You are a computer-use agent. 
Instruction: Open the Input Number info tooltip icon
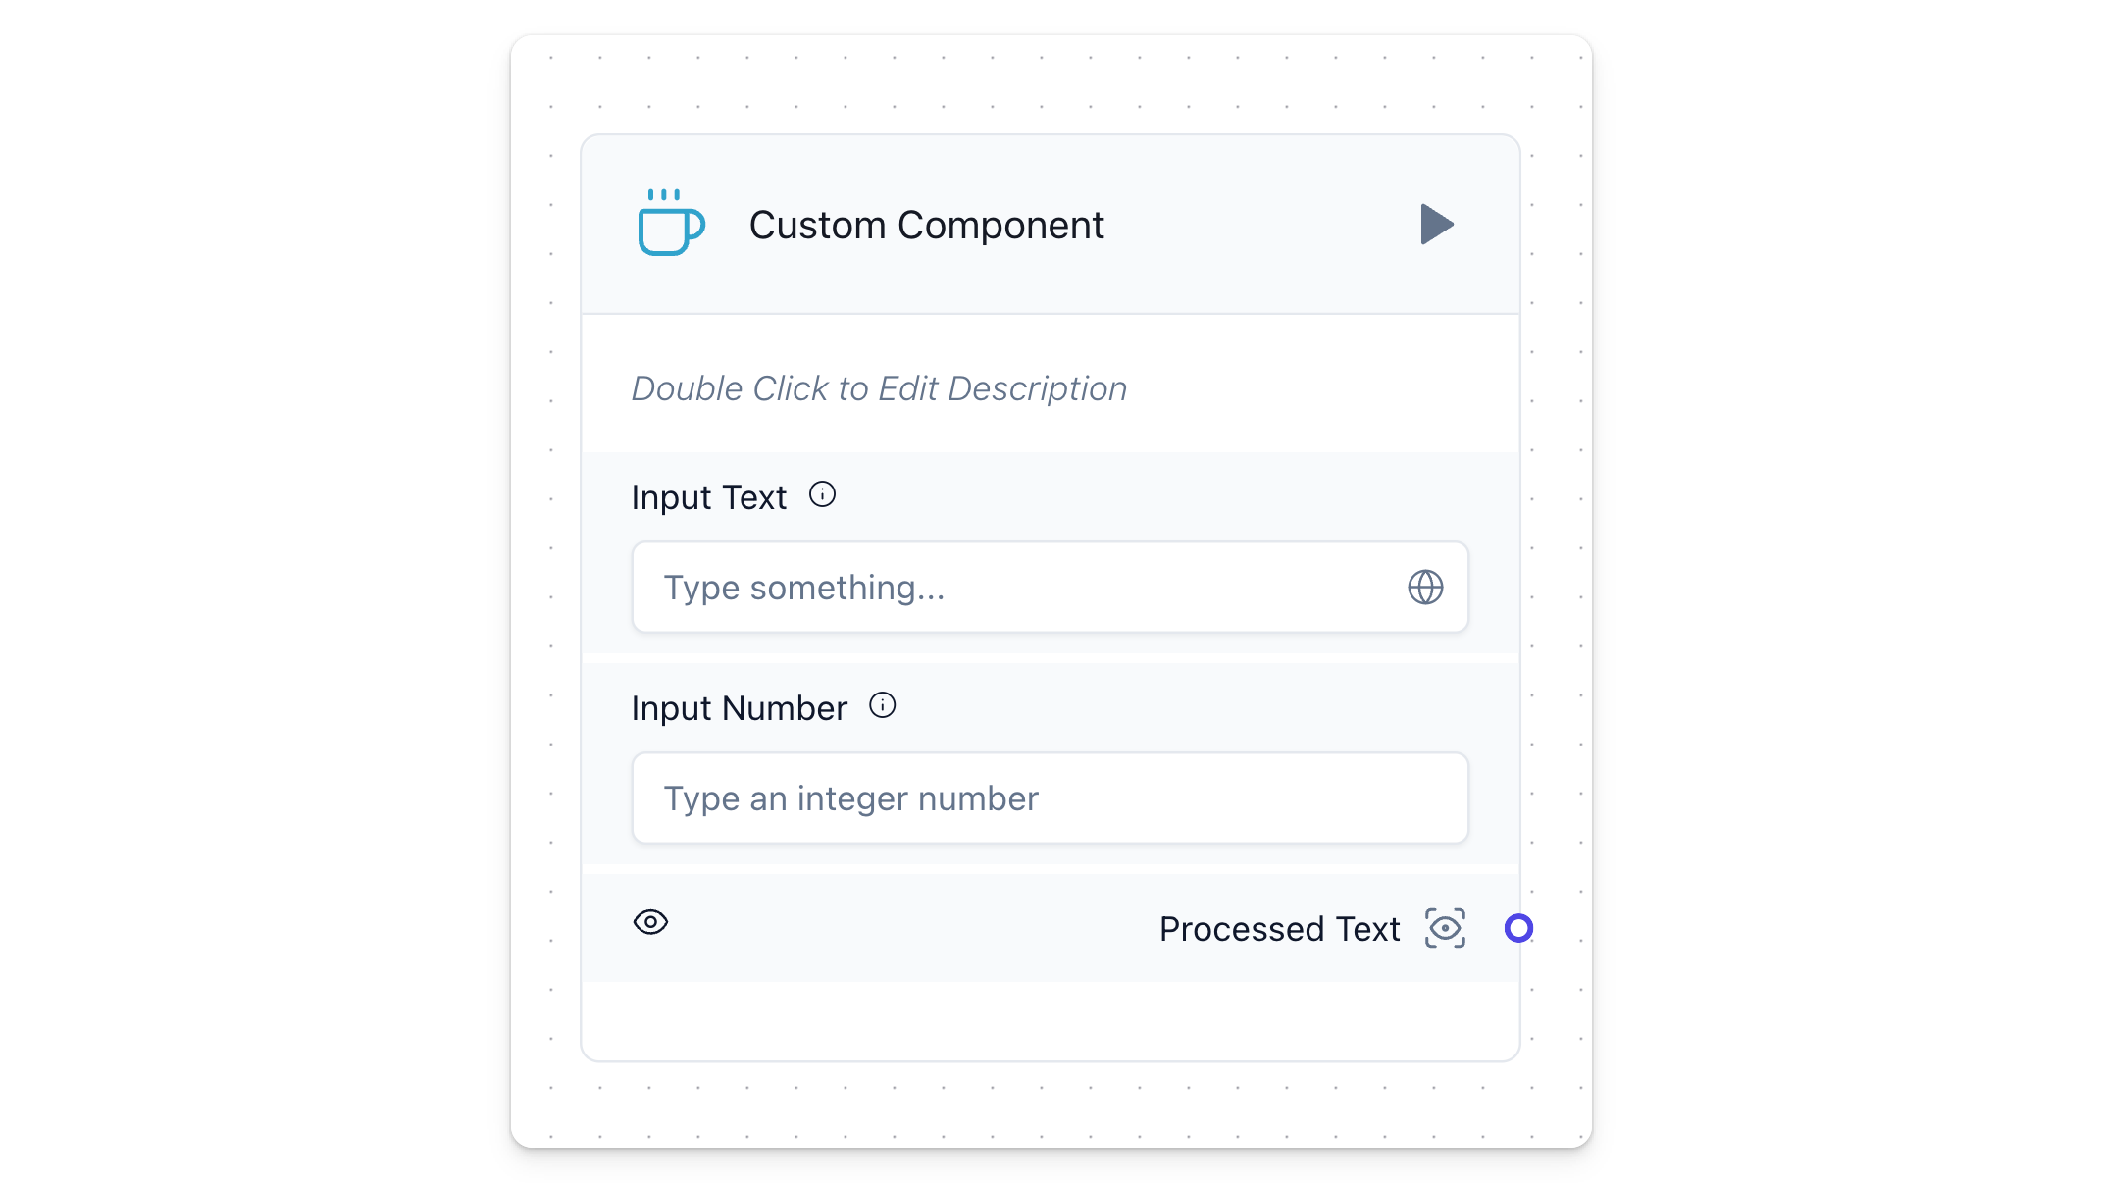(x=883, y=705)
